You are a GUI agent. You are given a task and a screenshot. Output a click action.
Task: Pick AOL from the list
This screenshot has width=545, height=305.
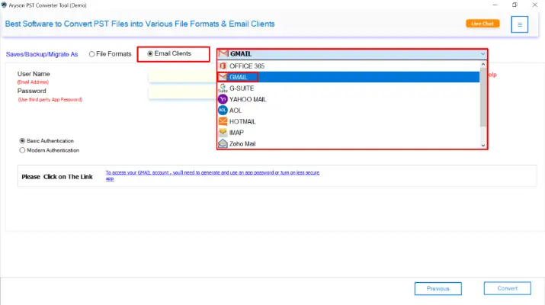[x=348, y=111]
